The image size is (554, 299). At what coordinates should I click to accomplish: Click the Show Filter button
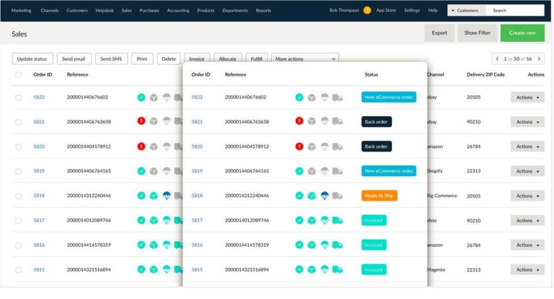click(477, 33)
